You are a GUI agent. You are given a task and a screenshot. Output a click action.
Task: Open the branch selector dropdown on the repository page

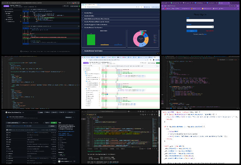[x=13, y=123]
